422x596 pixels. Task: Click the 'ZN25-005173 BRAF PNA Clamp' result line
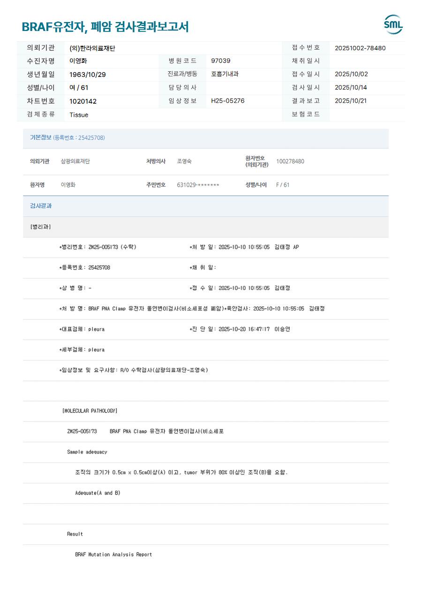(145, 432)
